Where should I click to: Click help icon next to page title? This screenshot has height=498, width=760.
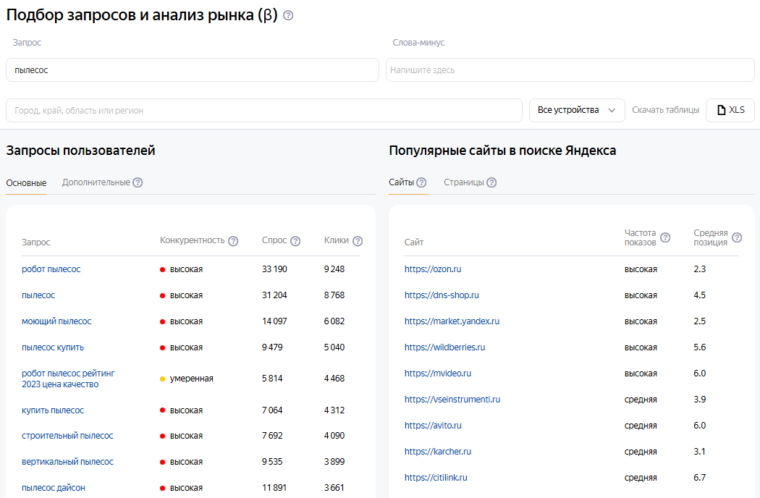(x=288, y=15)
